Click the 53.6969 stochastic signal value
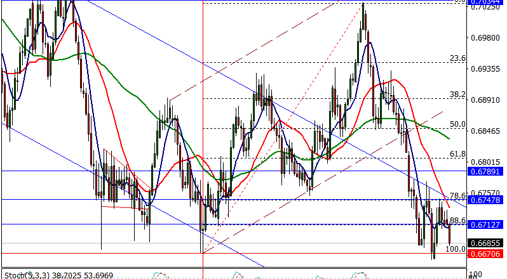 click(98, 275)
